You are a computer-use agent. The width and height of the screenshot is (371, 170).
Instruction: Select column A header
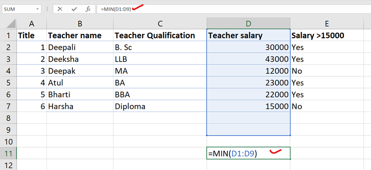(31, 23)
